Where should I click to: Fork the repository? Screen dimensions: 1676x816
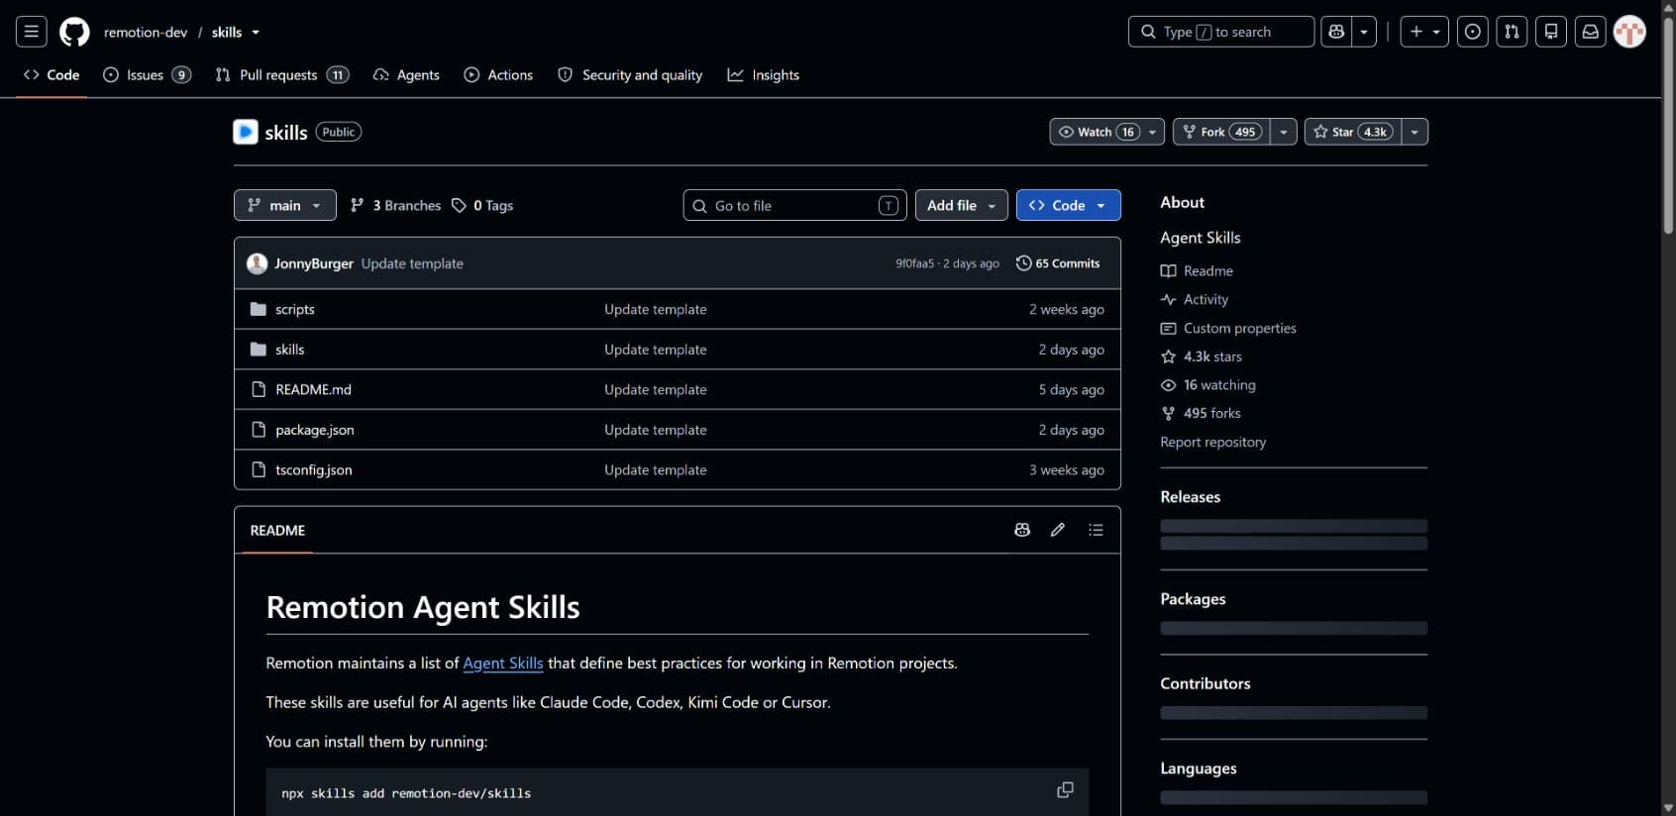tap(1221, 132)
